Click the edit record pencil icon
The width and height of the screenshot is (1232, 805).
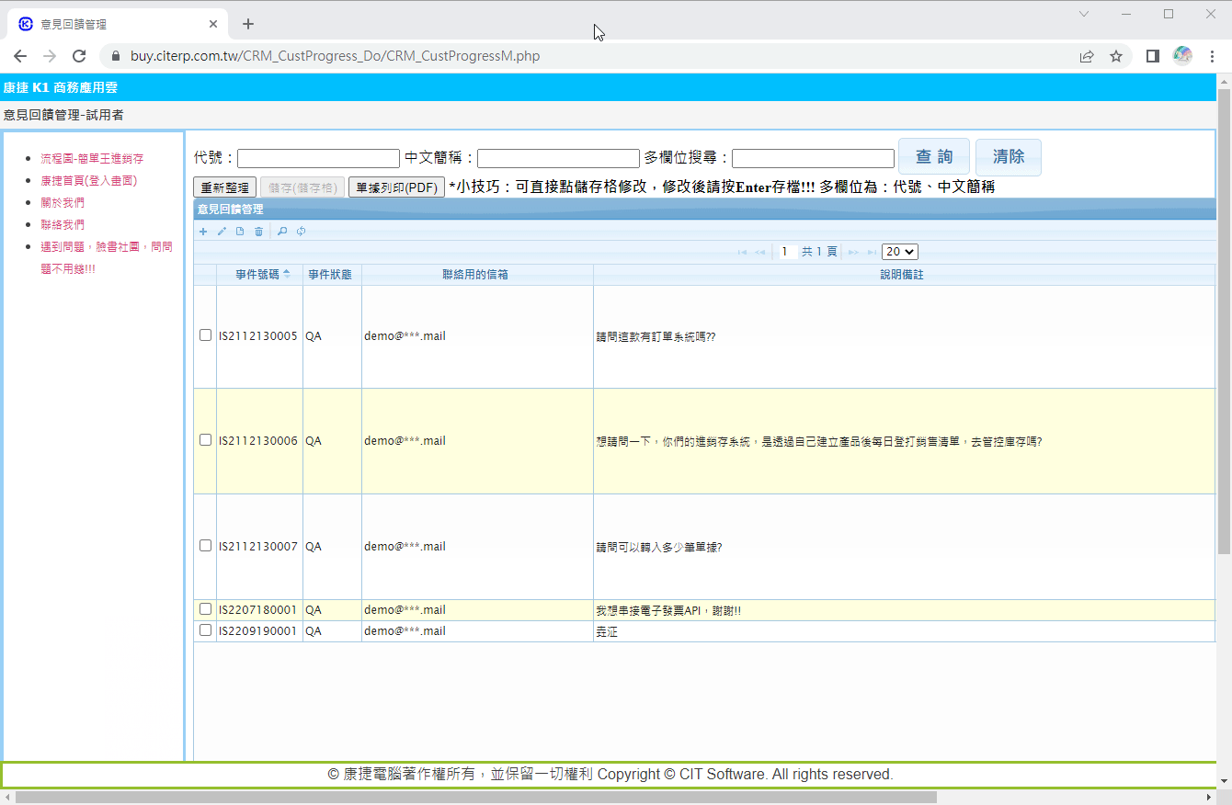[222, 232]
